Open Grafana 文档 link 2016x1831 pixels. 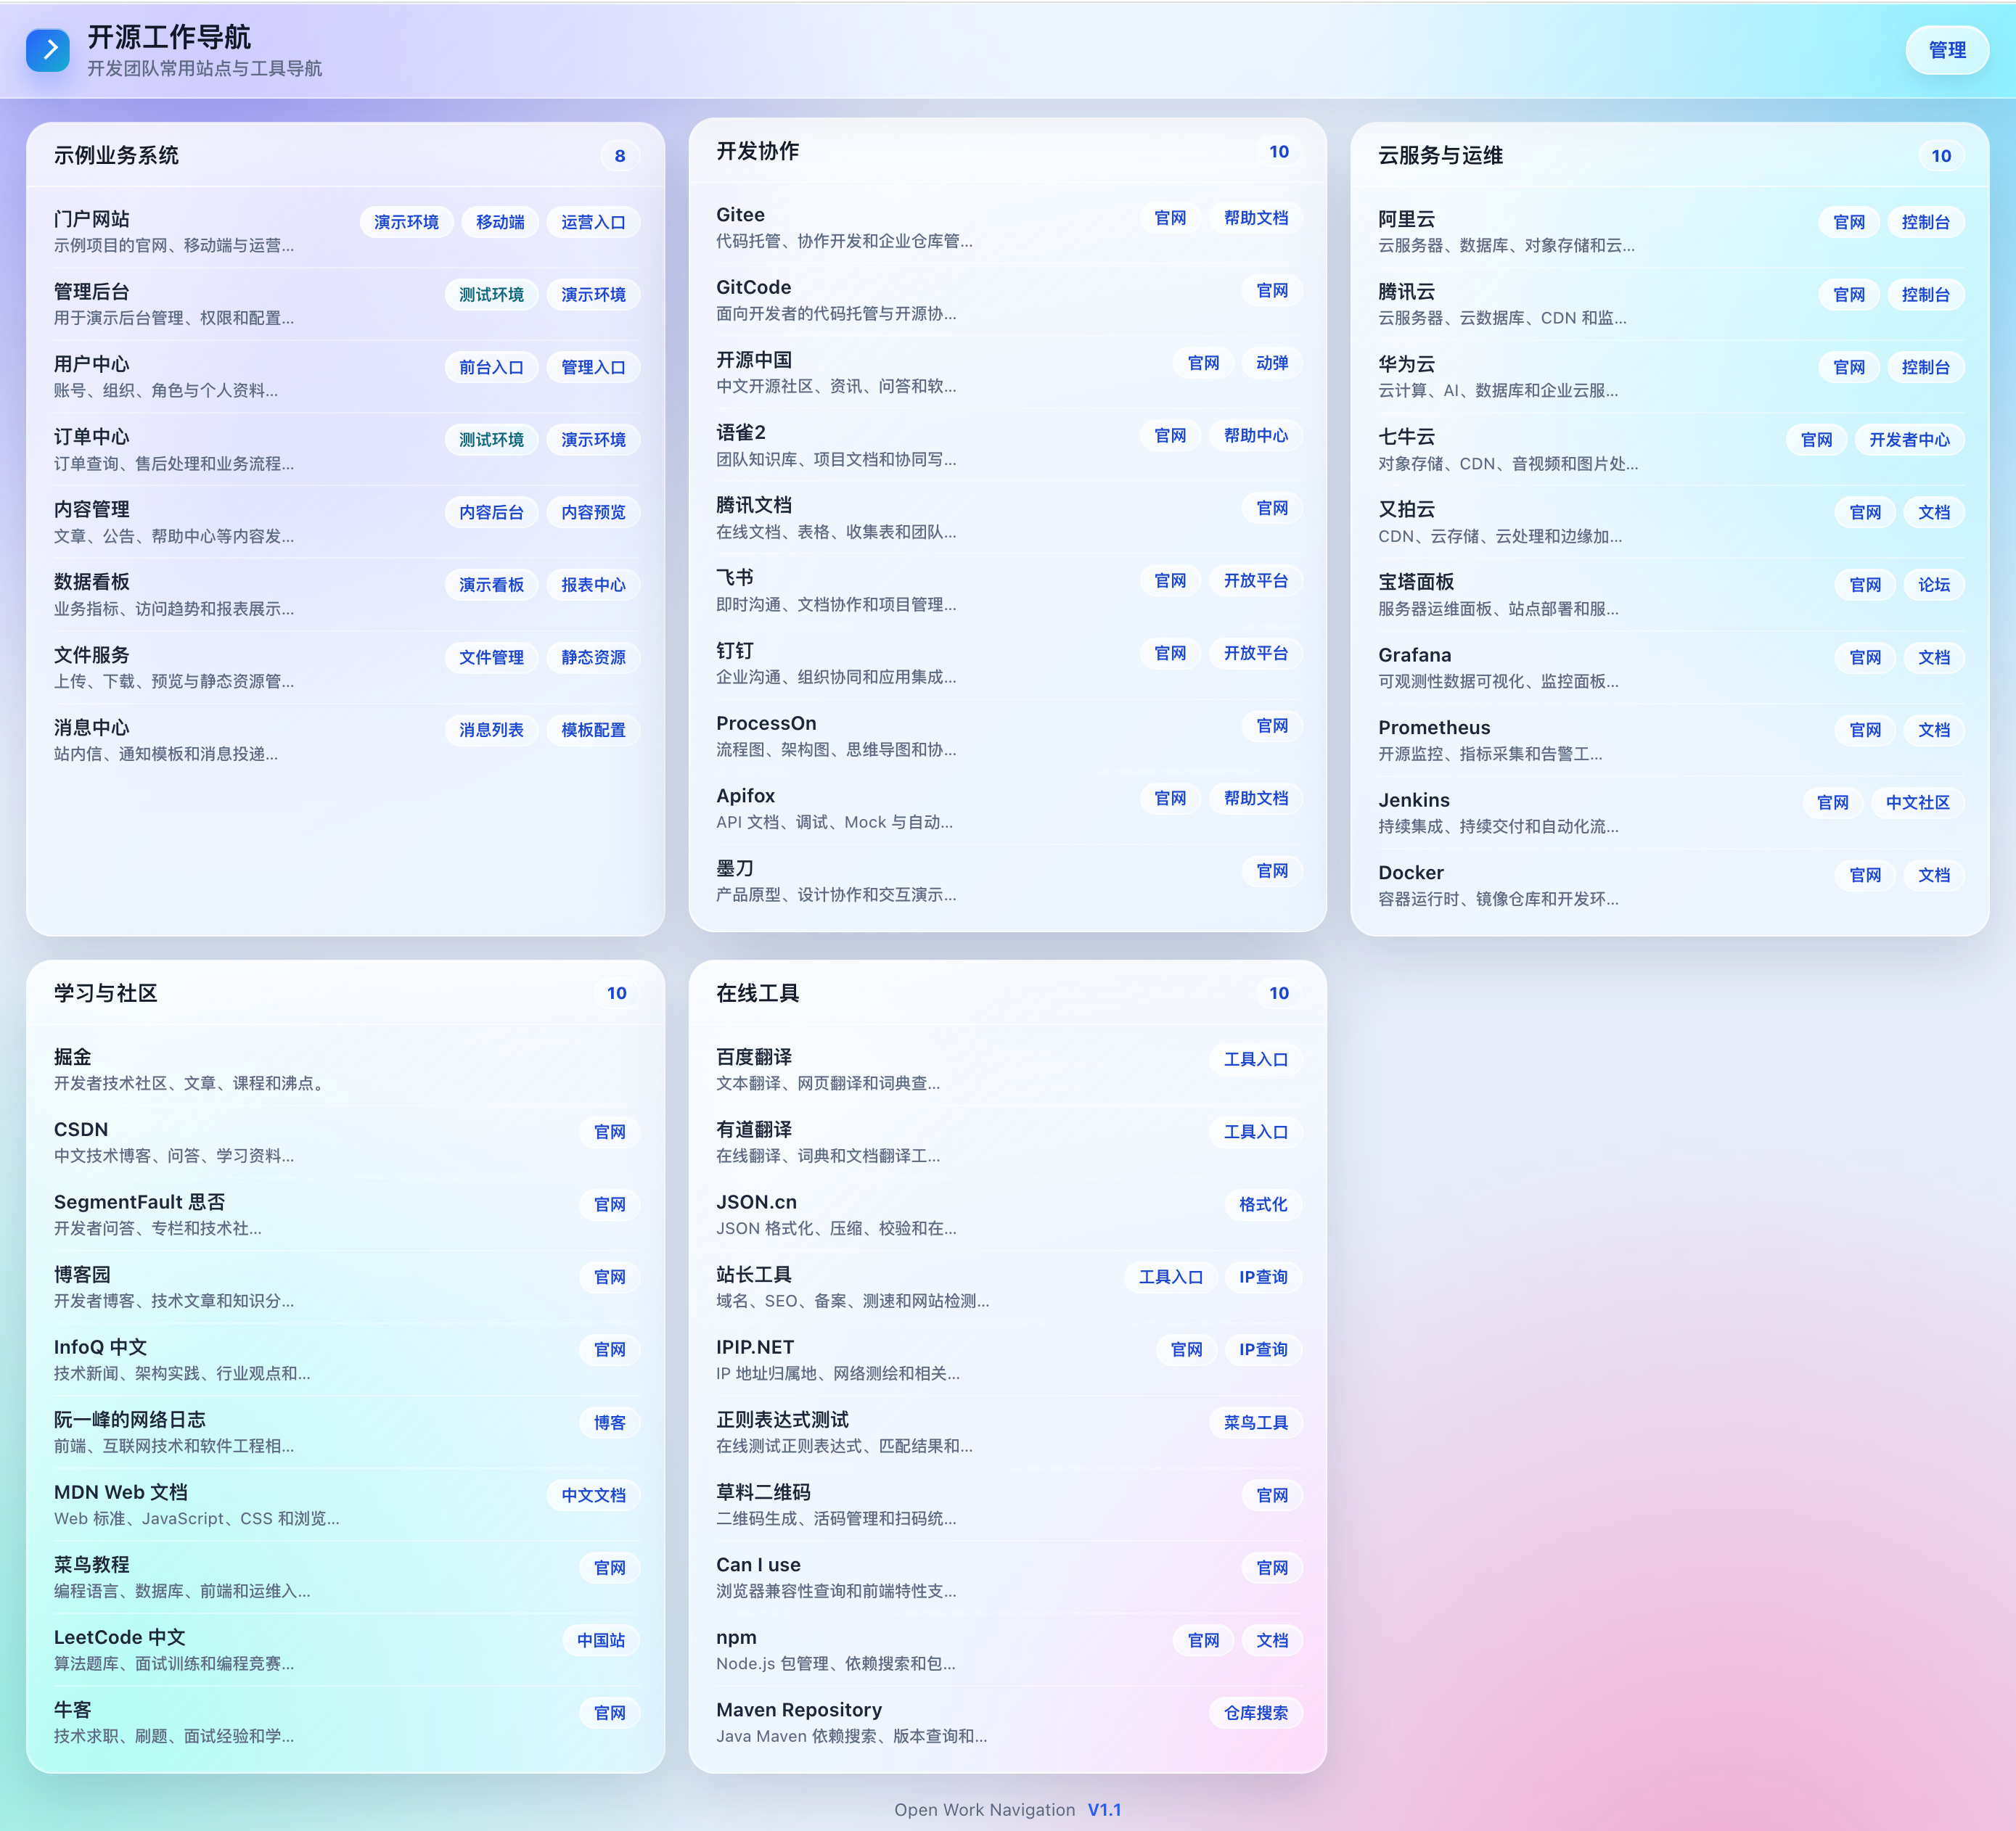point(1934,658)
